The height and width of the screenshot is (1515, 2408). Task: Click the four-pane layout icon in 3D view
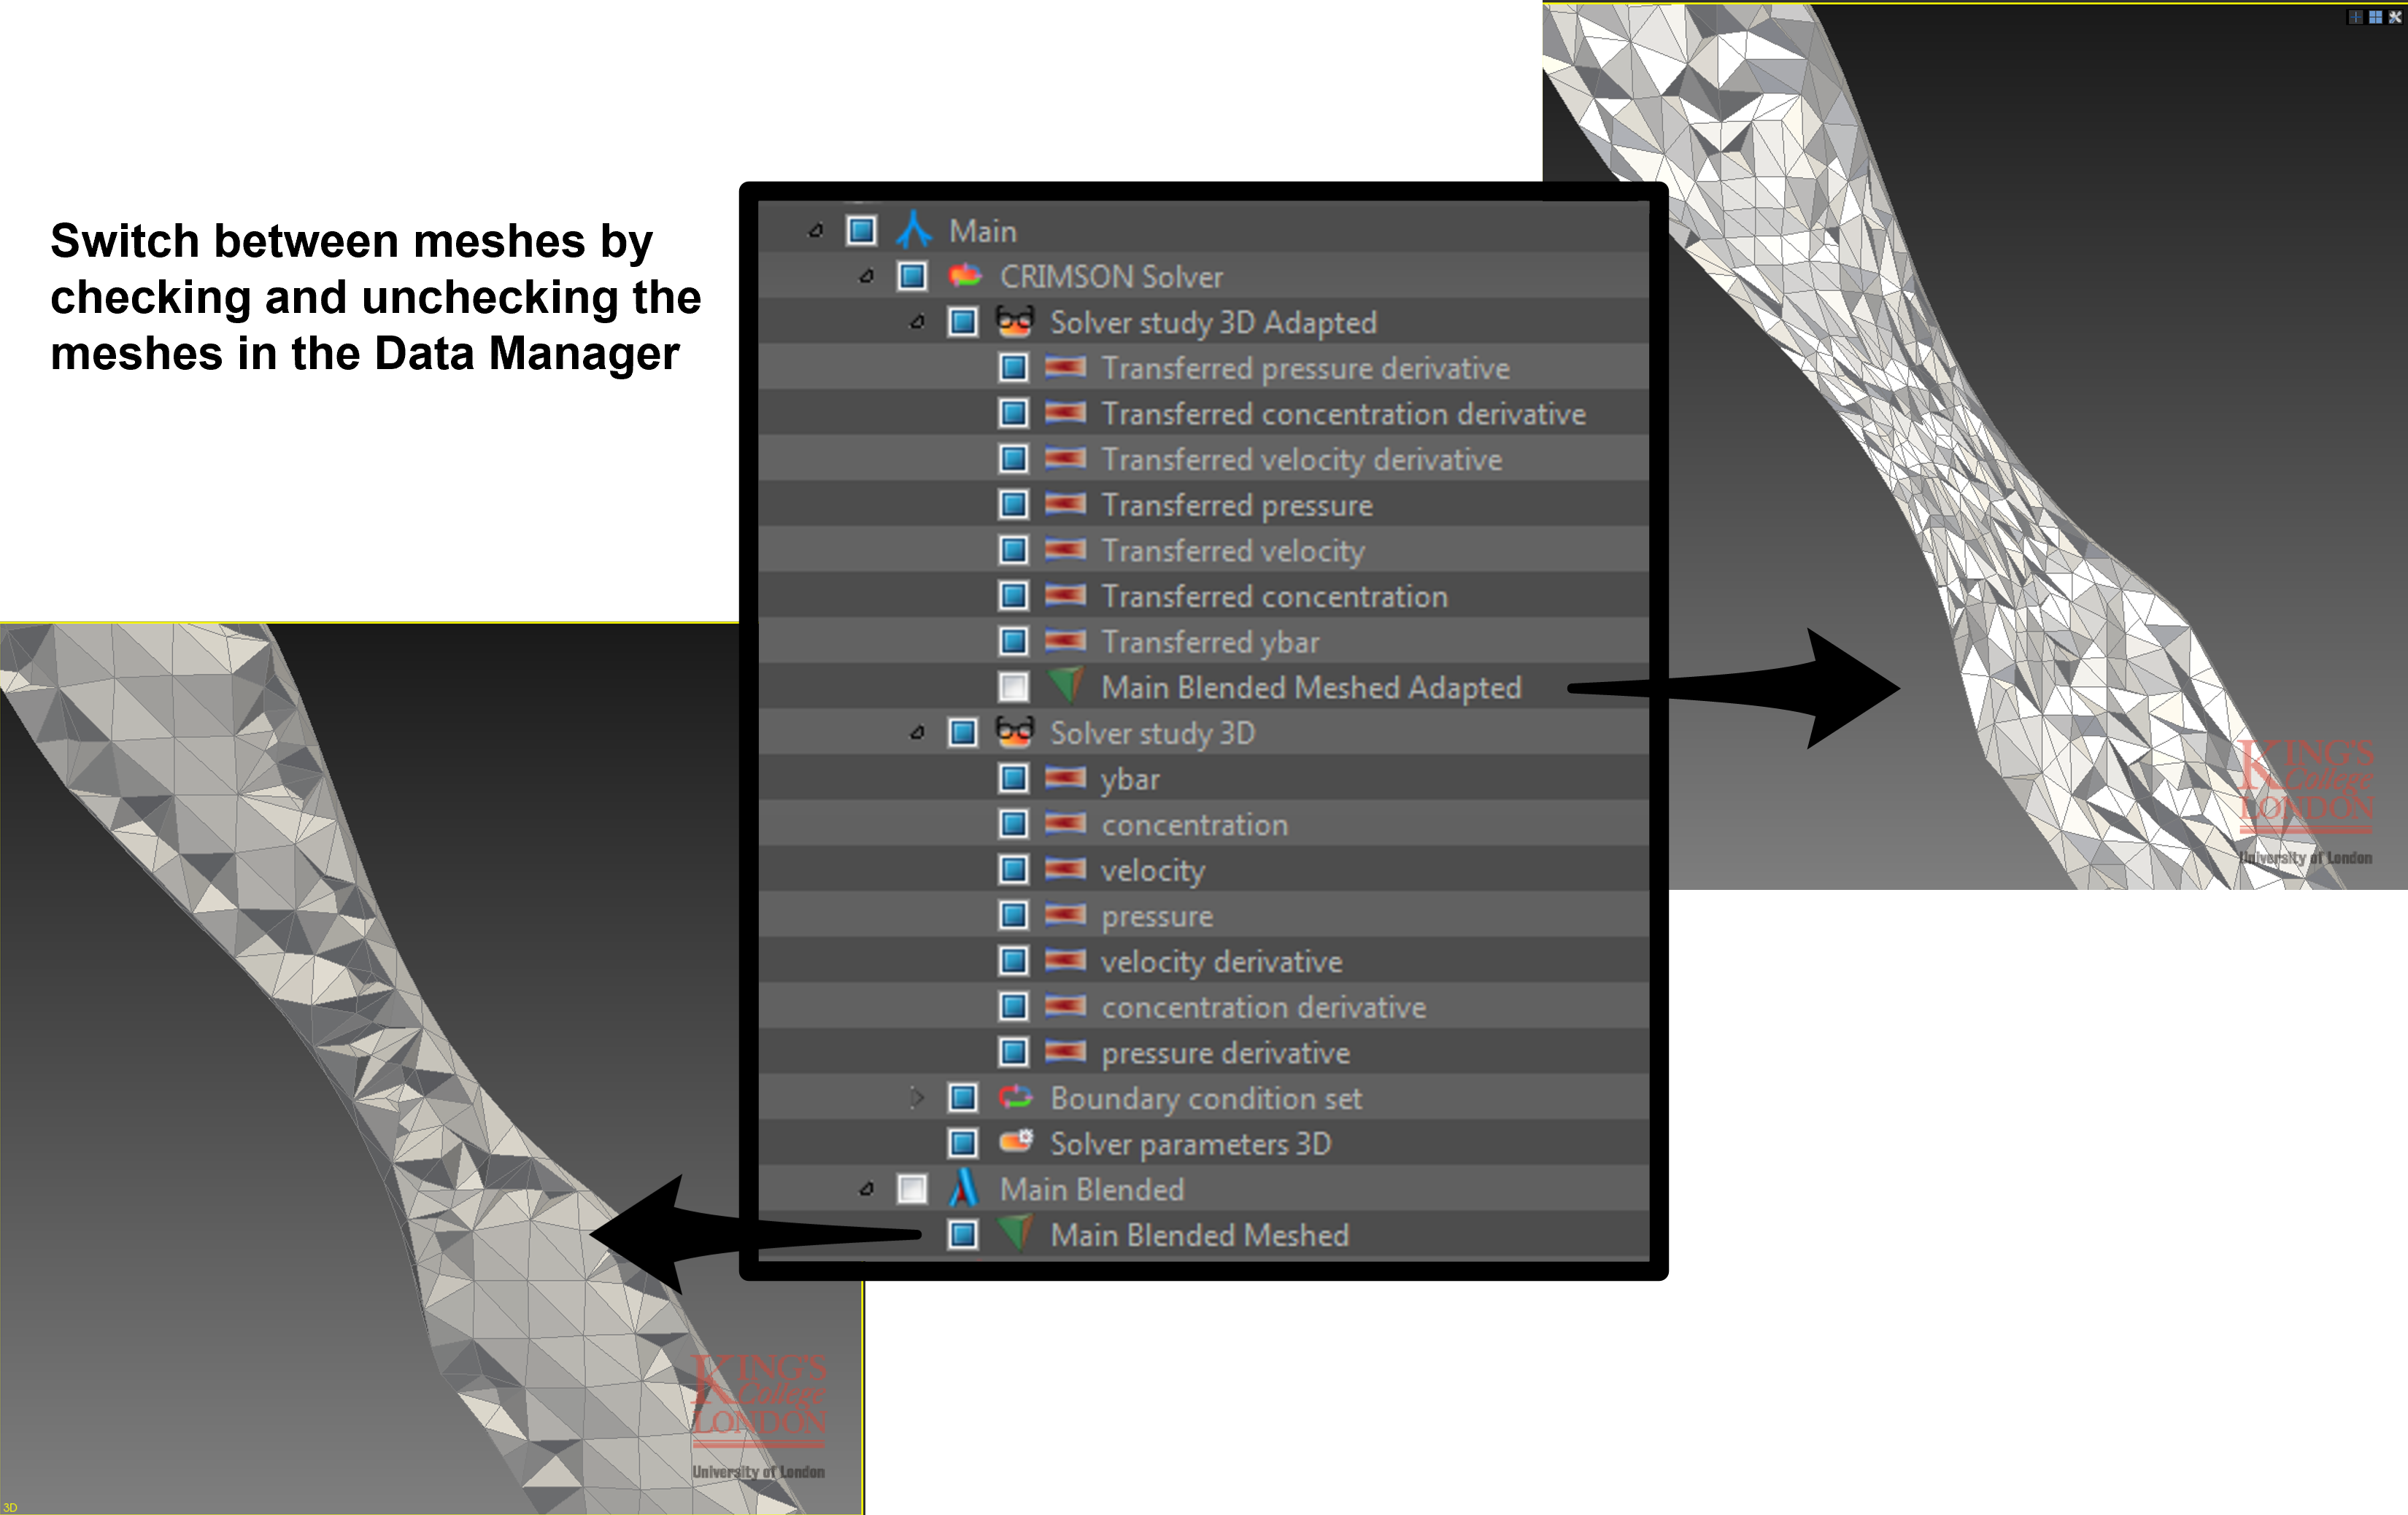(2375, 17)
